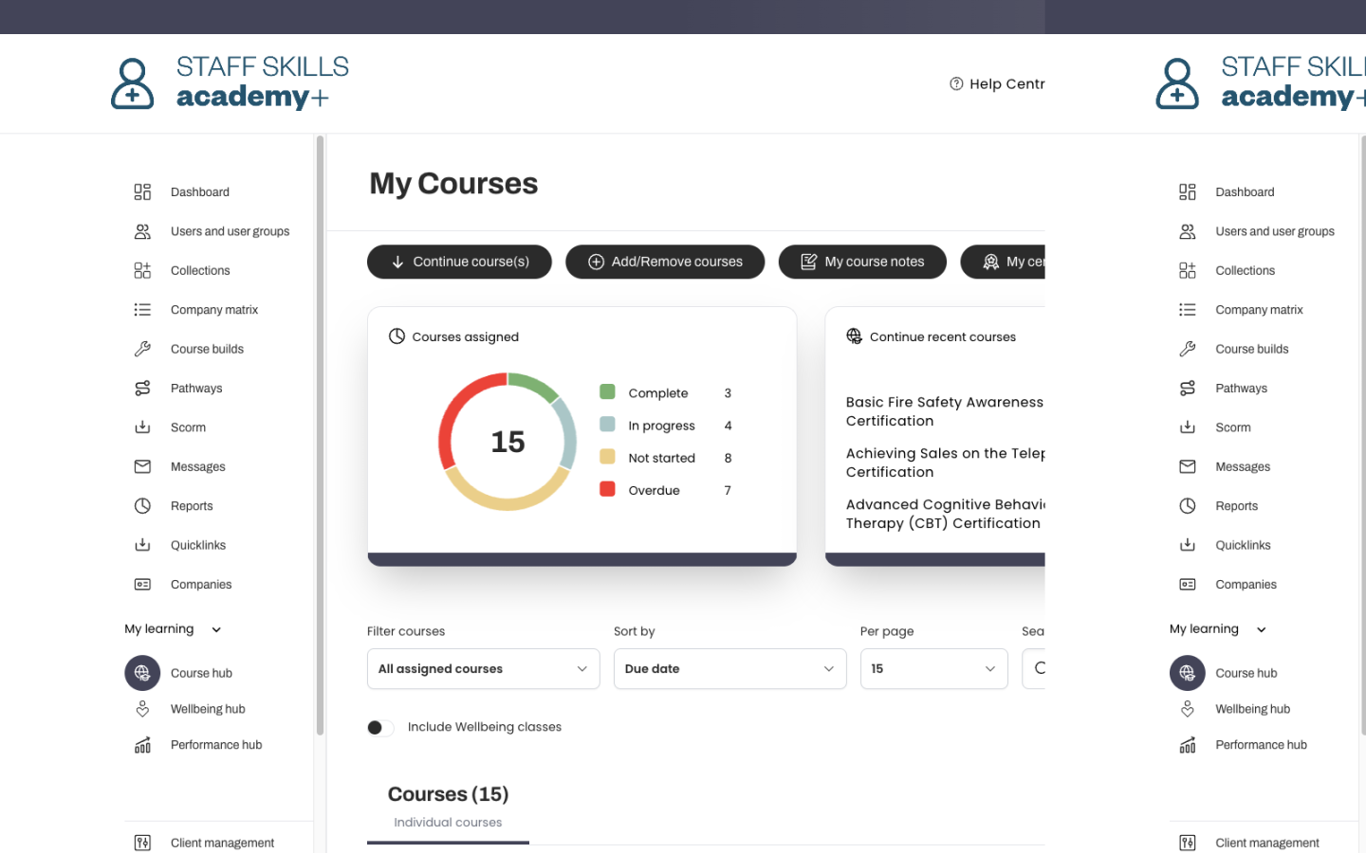Click the yellow Not started legend swatch
The width and height of the screenshot is (1366, 853).
(608, 457)
